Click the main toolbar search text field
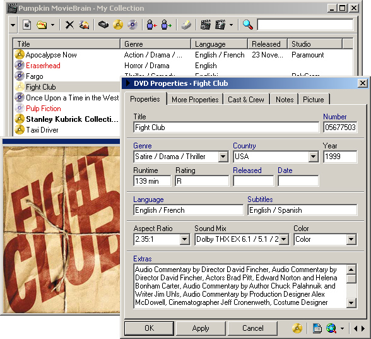371x339 pixels. pos(305,25)
